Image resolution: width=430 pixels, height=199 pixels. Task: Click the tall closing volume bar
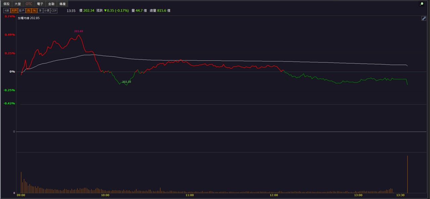coord(407,174)
